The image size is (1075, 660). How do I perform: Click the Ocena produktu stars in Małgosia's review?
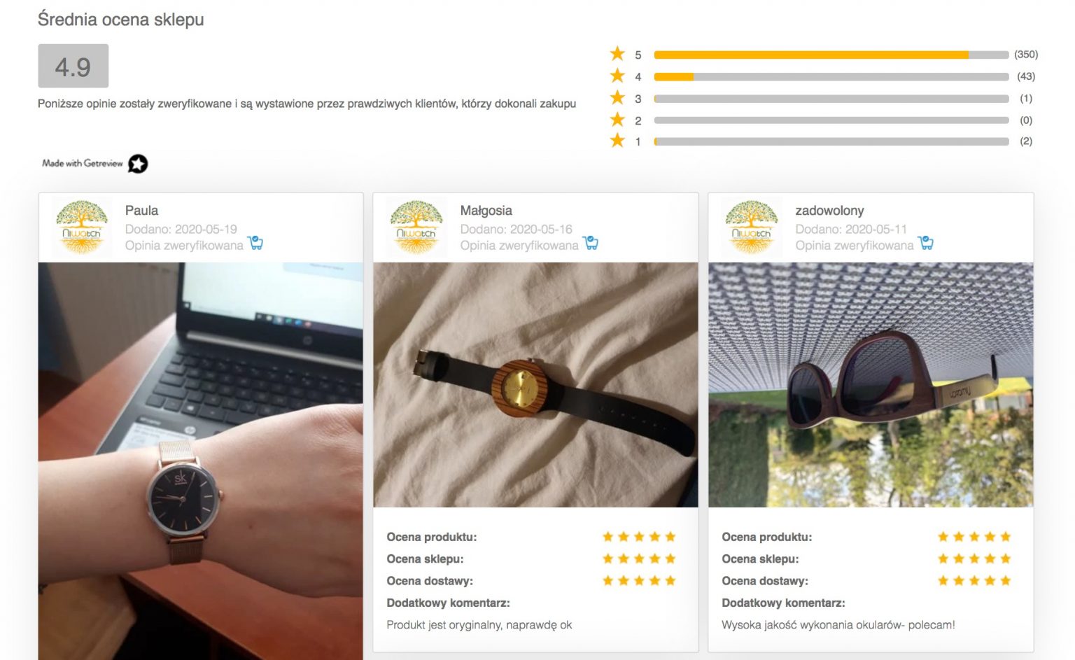(x=639, y=537)
